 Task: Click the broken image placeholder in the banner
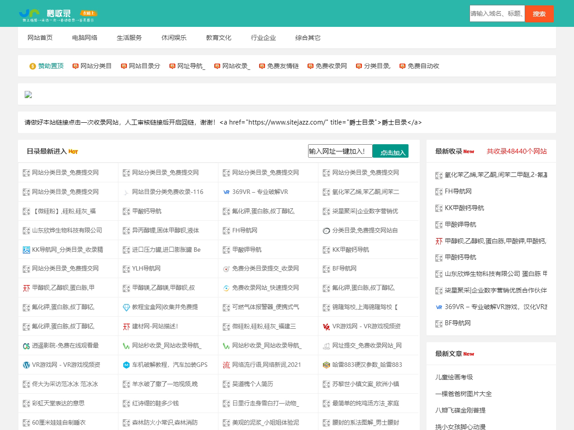coord(28,95)
